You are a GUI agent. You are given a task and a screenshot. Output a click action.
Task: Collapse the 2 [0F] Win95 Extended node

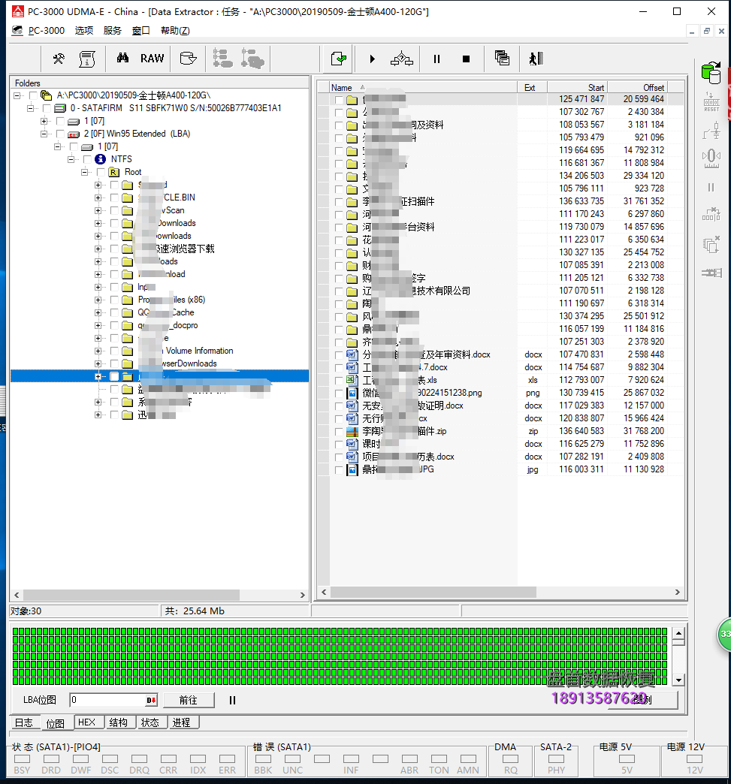(44, 134)
